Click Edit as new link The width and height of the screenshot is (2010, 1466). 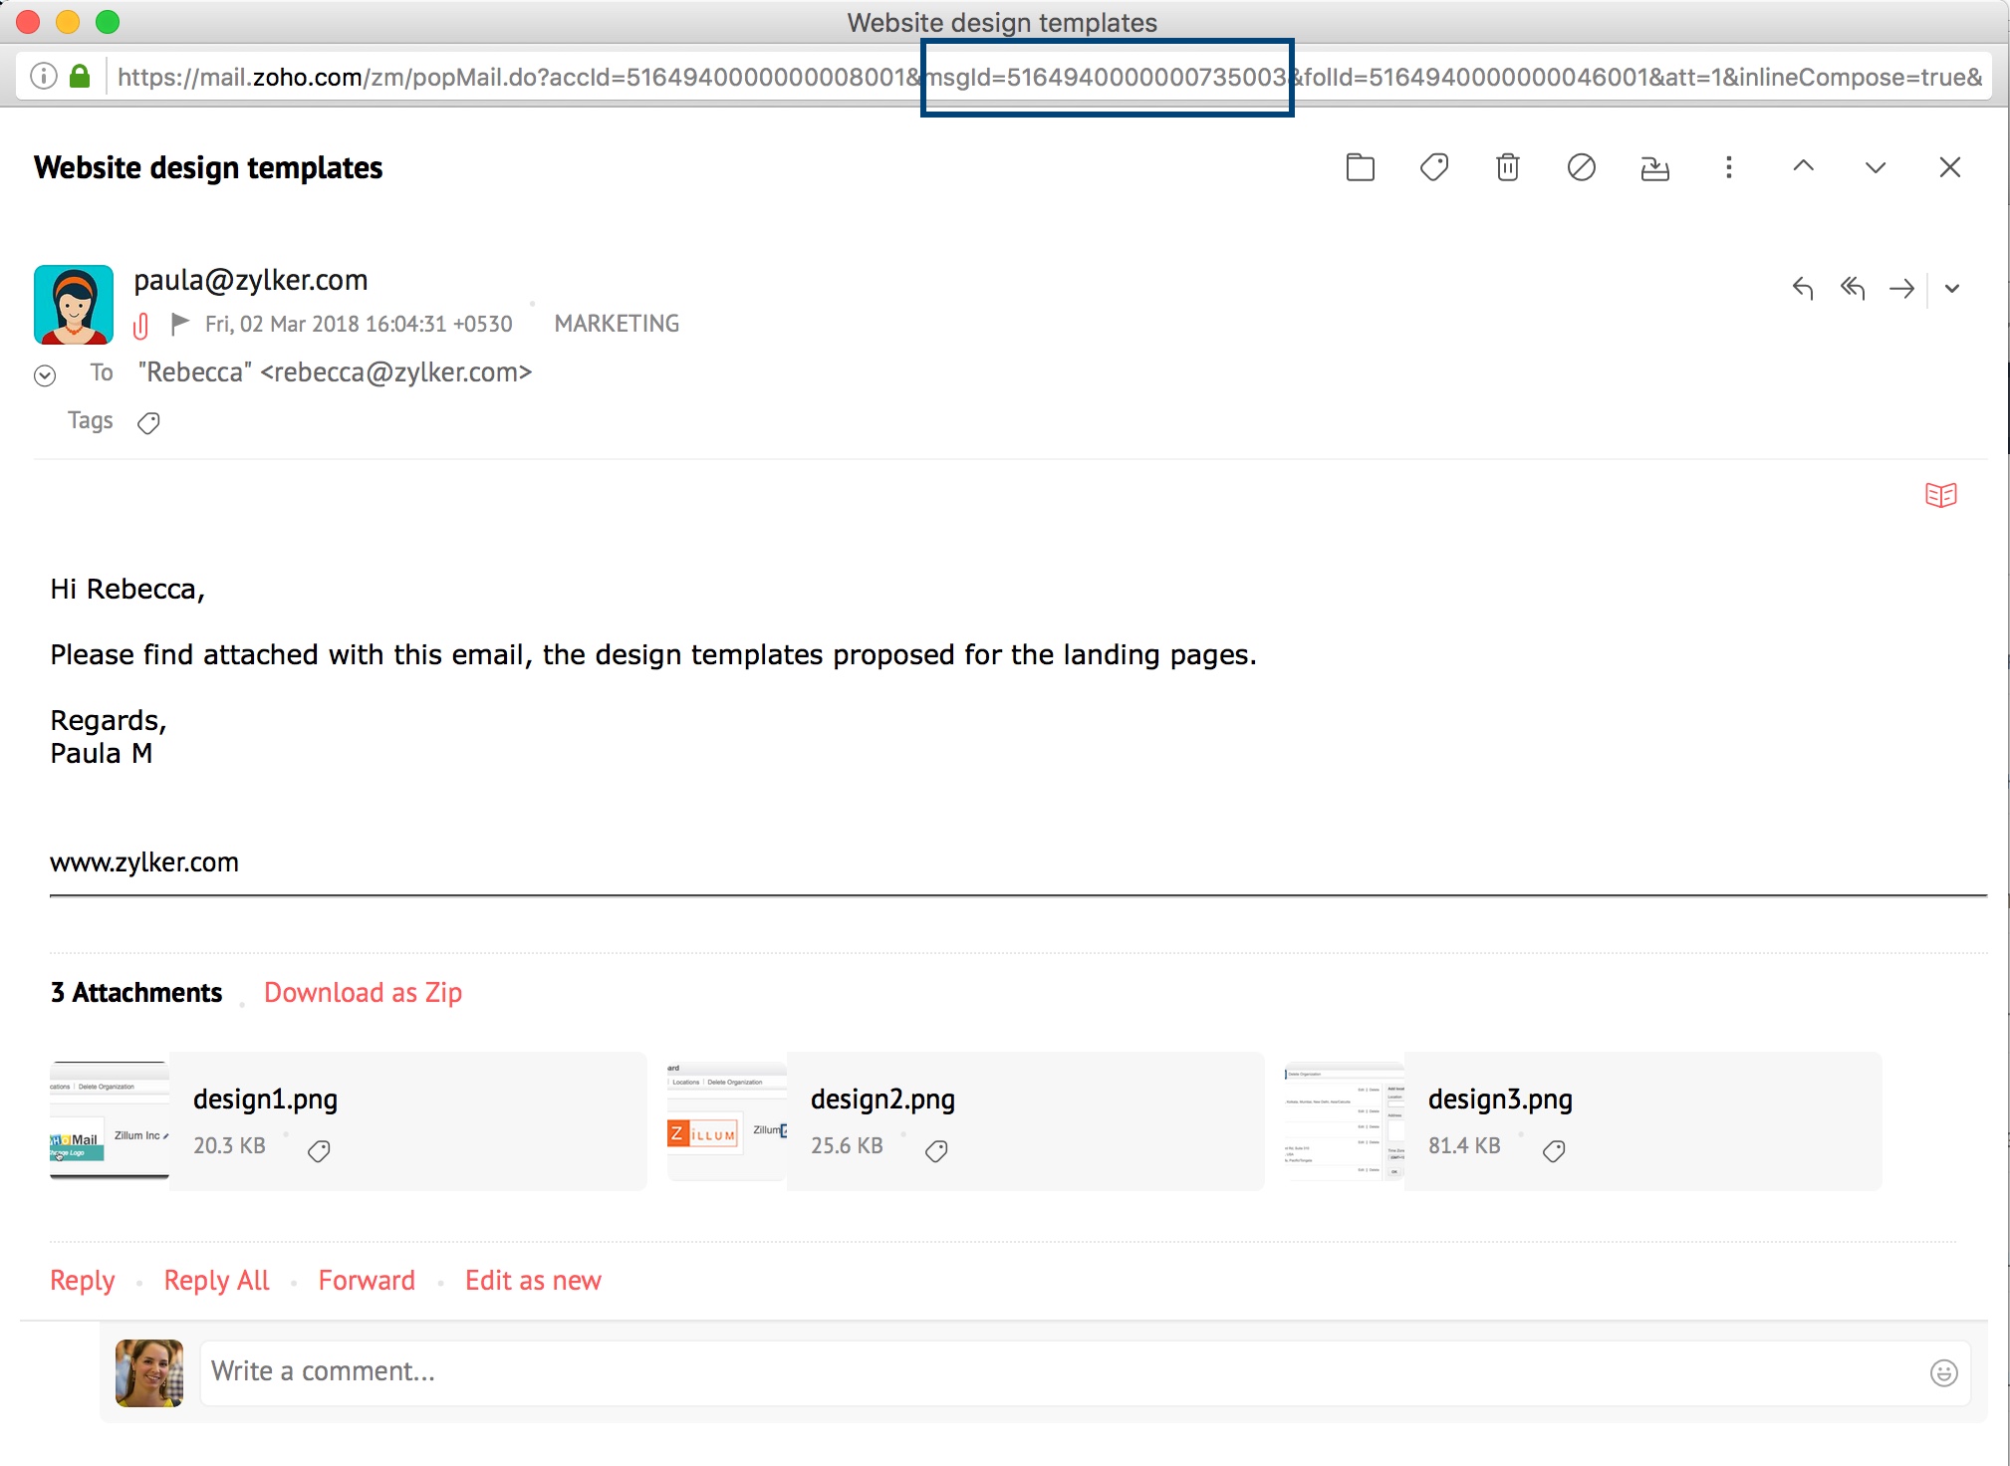tap(533, 1281)
